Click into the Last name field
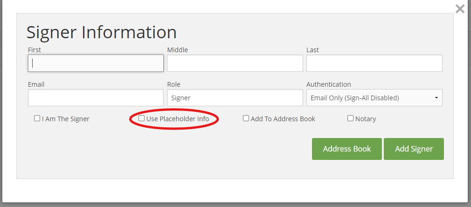 coord(374,63)
